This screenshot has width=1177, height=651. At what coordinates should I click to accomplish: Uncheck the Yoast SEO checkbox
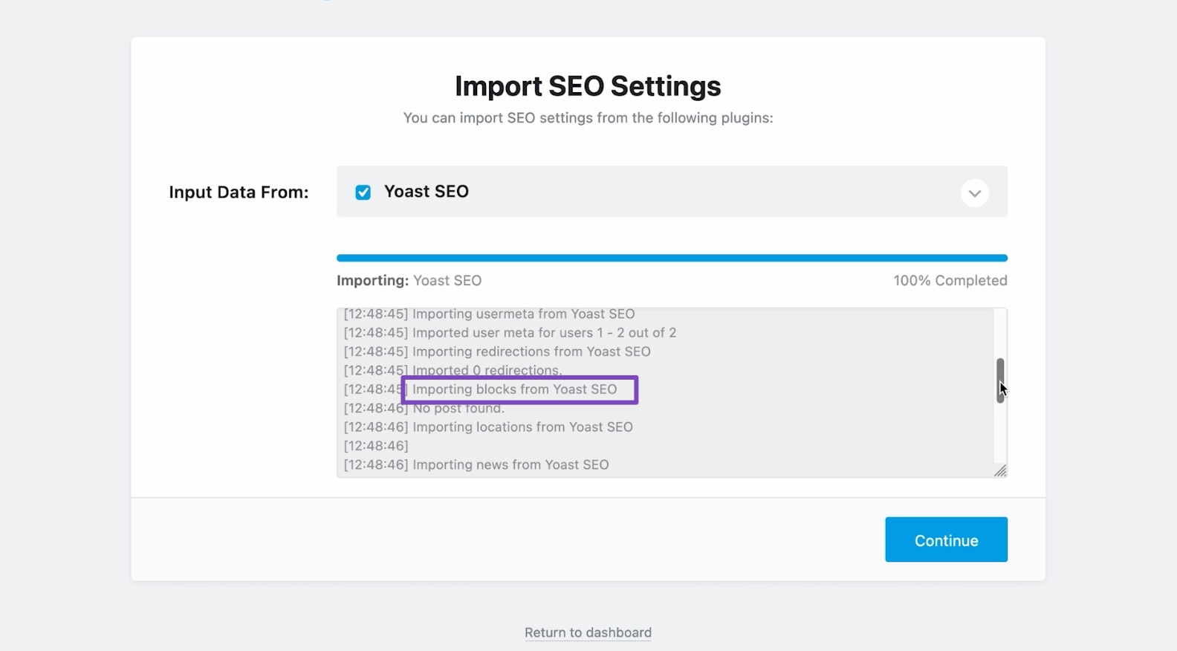pos(363,192)
